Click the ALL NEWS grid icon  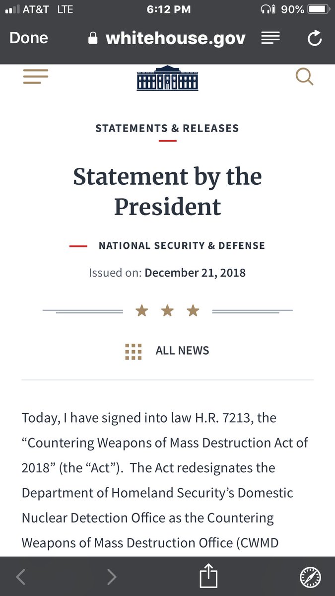[x=133, y=351]
